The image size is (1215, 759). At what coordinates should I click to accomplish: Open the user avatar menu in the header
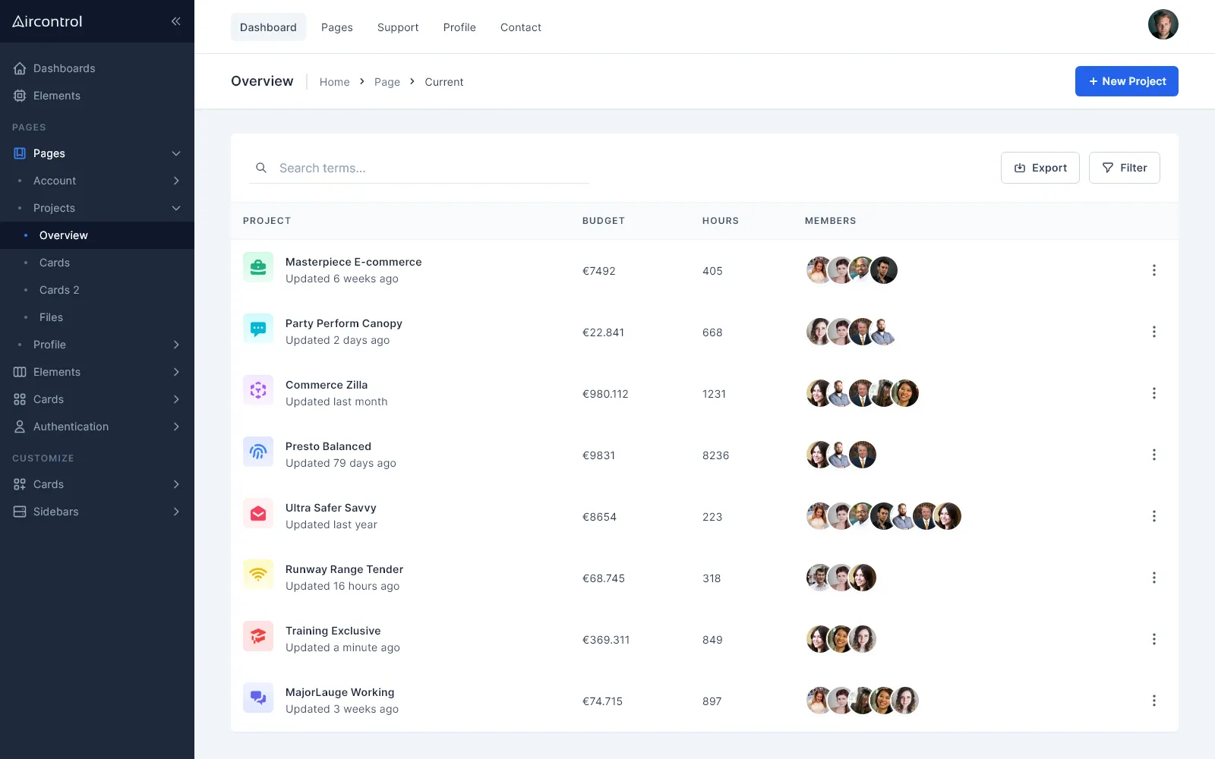1163,24
